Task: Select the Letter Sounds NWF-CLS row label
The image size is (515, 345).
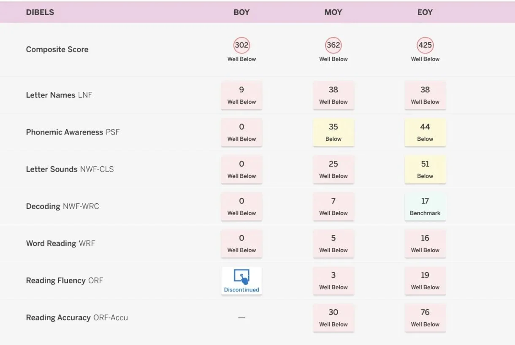Action: (x=70, y=169)
